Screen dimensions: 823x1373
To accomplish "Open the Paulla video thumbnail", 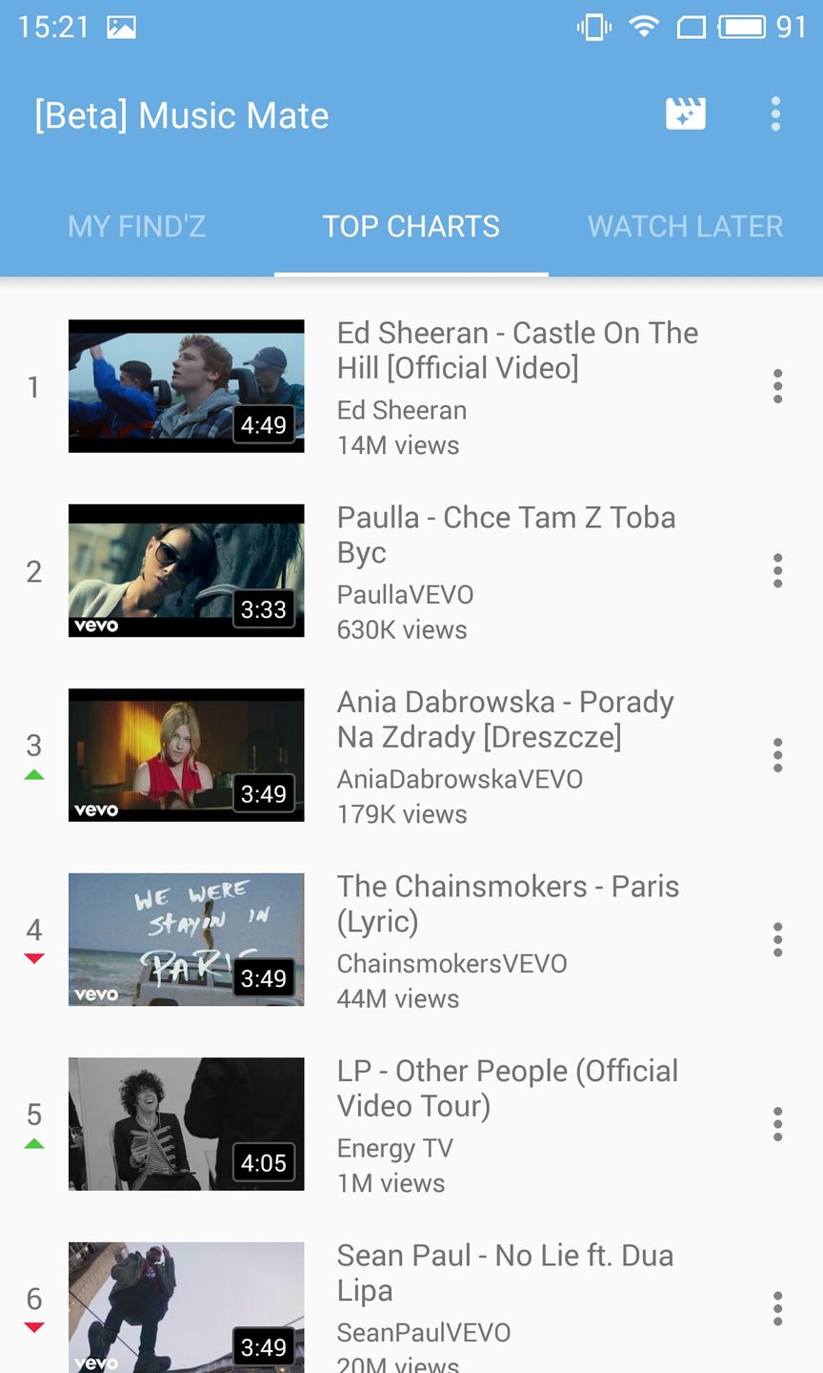I will 187,571.
